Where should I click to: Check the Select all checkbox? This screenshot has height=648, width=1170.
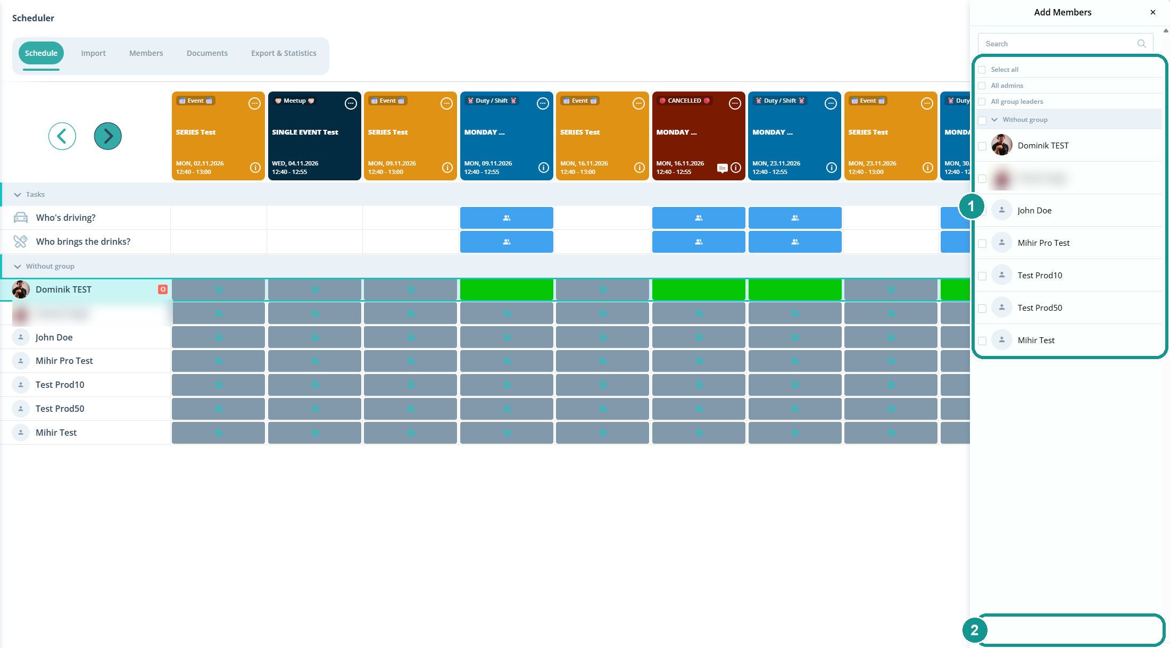[982, 70]
